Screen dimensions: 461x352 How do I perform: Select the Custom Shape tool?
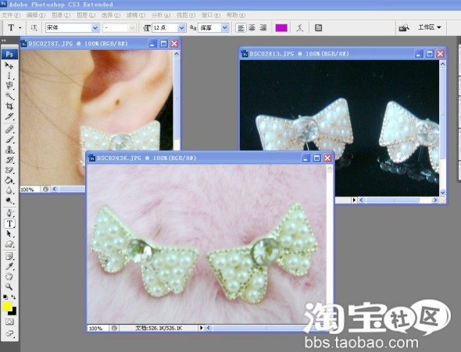9,244
